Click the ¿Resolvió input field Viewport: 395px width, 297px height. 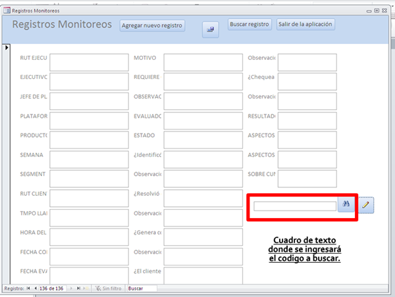pyautogui.click(x=203, y=198)
